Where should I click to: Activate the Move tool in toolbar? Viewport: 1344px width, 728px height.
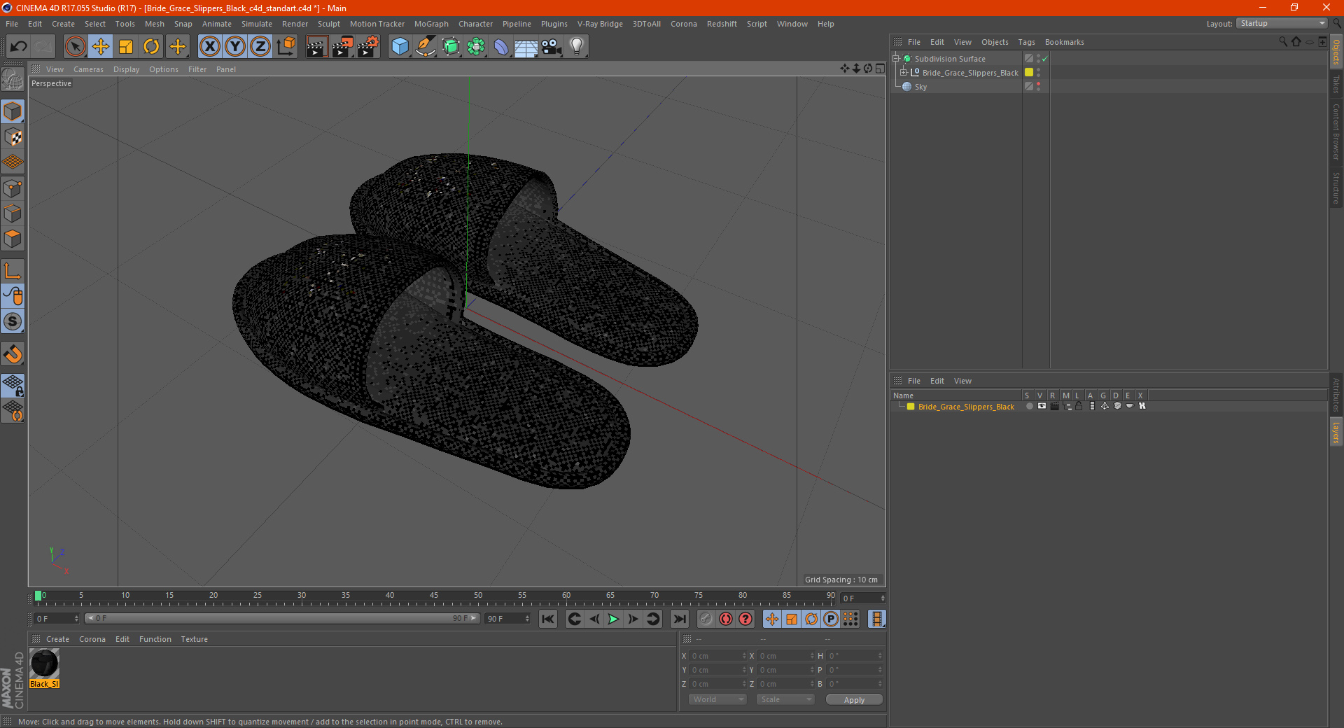click(x=101, y=47)
